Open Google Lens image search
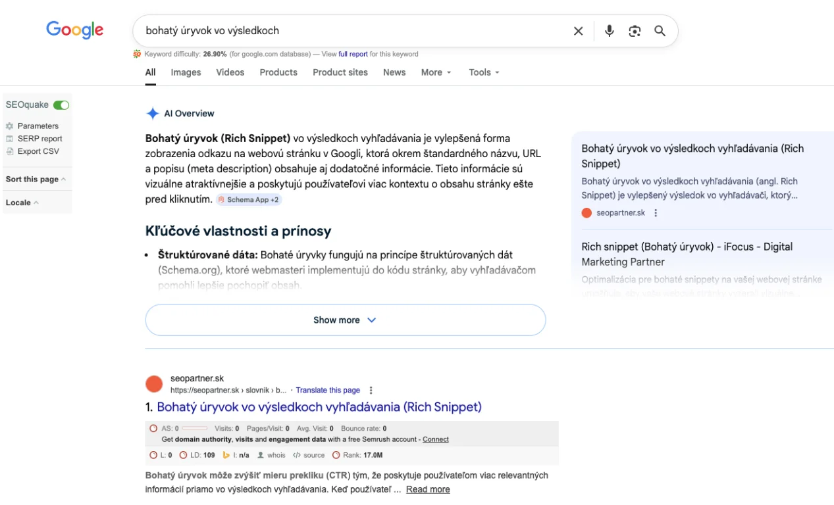 pos(634,31)
